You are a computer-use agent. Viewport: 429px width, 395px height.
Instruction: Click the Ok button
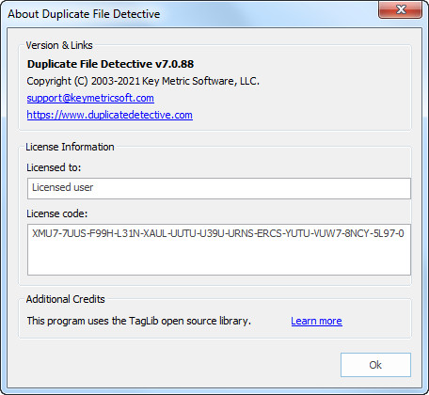(x=375, y=365)
